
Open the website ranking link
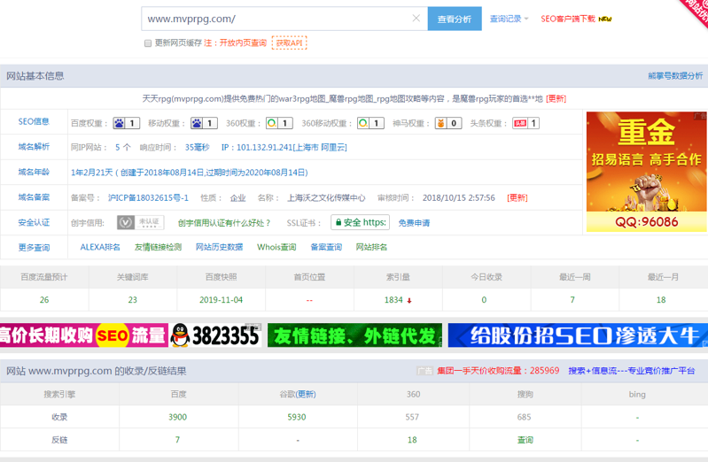click(371, 247)
